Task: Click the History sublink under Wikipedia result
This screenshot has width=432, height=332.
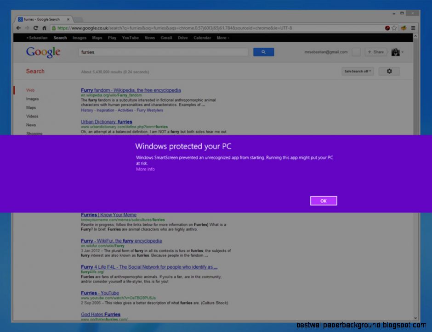Action: tap(87, 110)
